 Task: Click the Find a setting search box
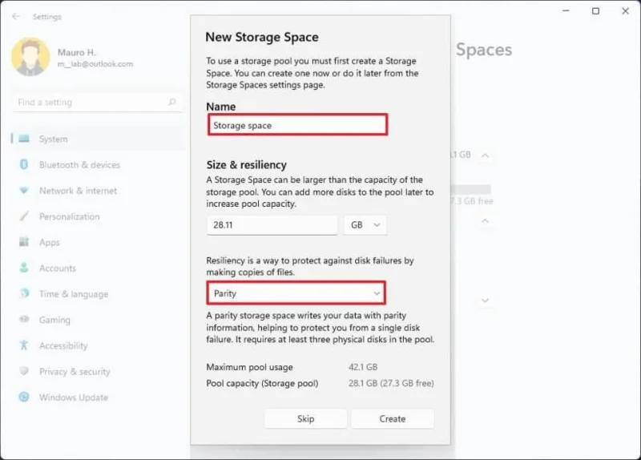(x=97, y=103)
